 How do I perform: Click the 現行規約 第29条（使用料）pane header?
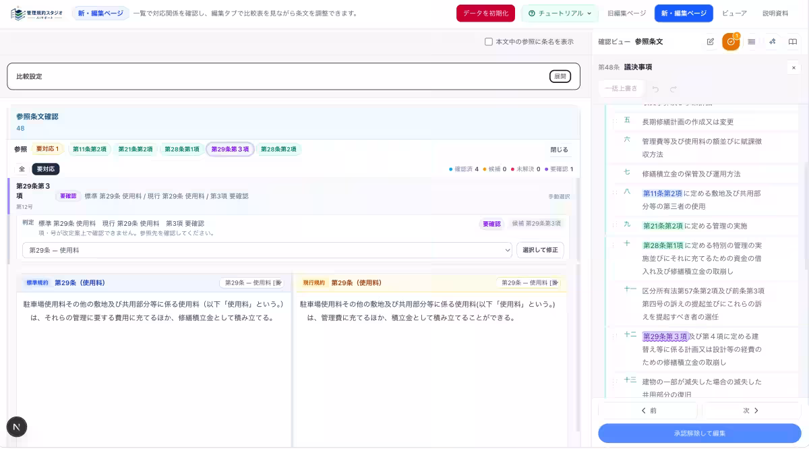(431, 282)
